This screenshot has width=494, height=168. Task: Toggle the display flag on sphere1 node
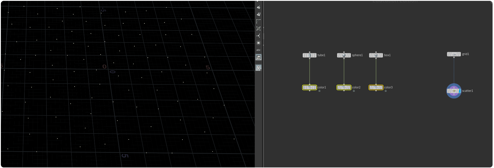(350, 55)
